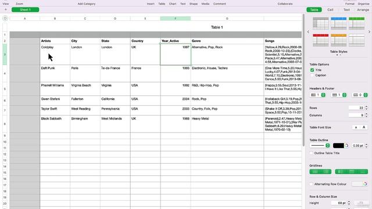The width and height of the screenshot is (372, 209).
Task: Adjust Table Outline thickness stepper
Action: click(x=366, y=146)
